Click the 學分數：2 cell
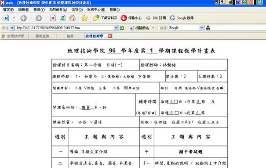 pyautogui.click(x=181, y=76)
